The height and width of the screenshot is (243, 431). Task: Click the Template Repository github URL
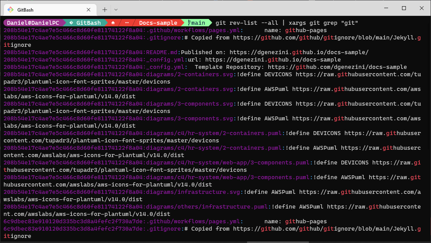click(337, 67)
